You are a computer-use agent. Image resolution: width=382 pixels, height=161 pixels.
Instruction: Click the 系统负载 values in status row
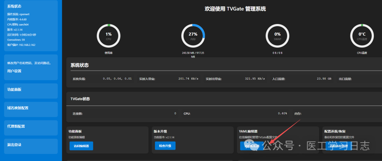coord(117,79)
